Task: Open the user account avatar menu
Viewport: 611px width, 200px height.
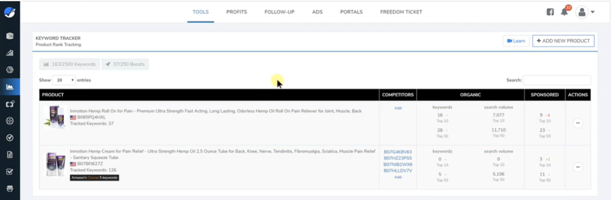Action: (x=585, y=12)
